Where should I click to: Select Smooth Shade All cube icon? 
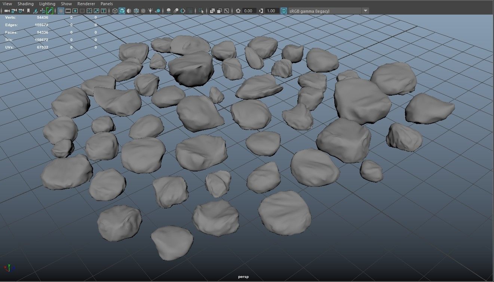coord(122,11)
